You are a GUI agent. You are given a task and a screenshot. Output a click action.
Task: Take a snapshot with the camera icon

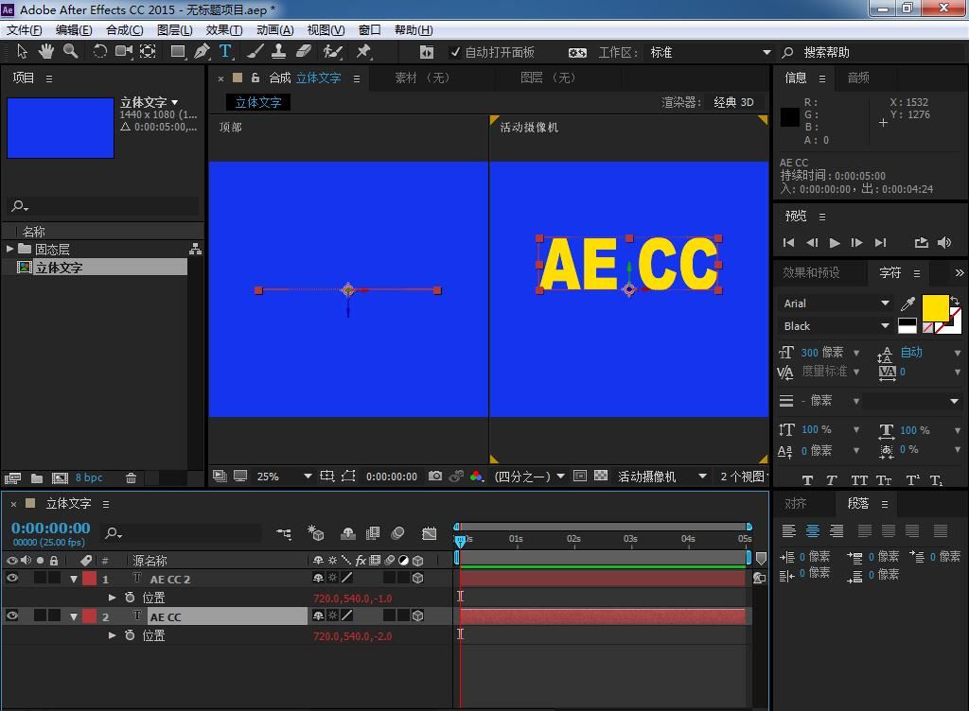coord(435,476)
